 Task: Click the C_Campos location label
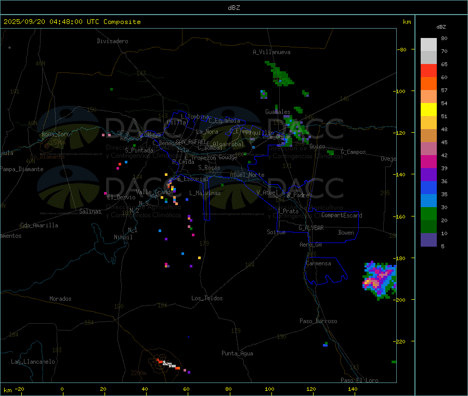[x=353, y=152]
